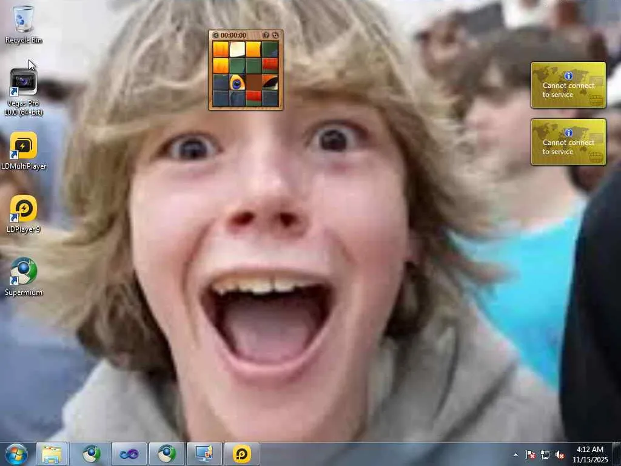
Task: Click the puzzle timer reading 00:00:00
Action: click(x=233, y=35)
